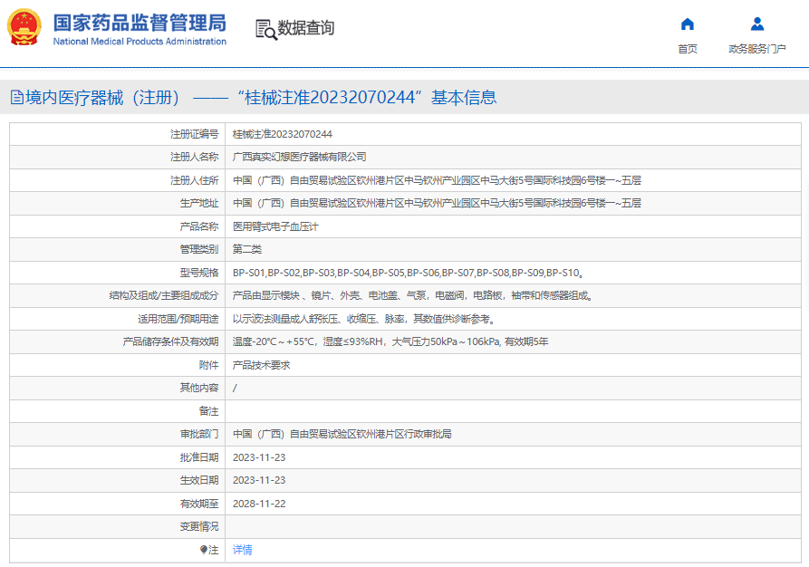Click 国家药品监督管理局 title text
809x567 pixels.
click(x=140, y=23)
